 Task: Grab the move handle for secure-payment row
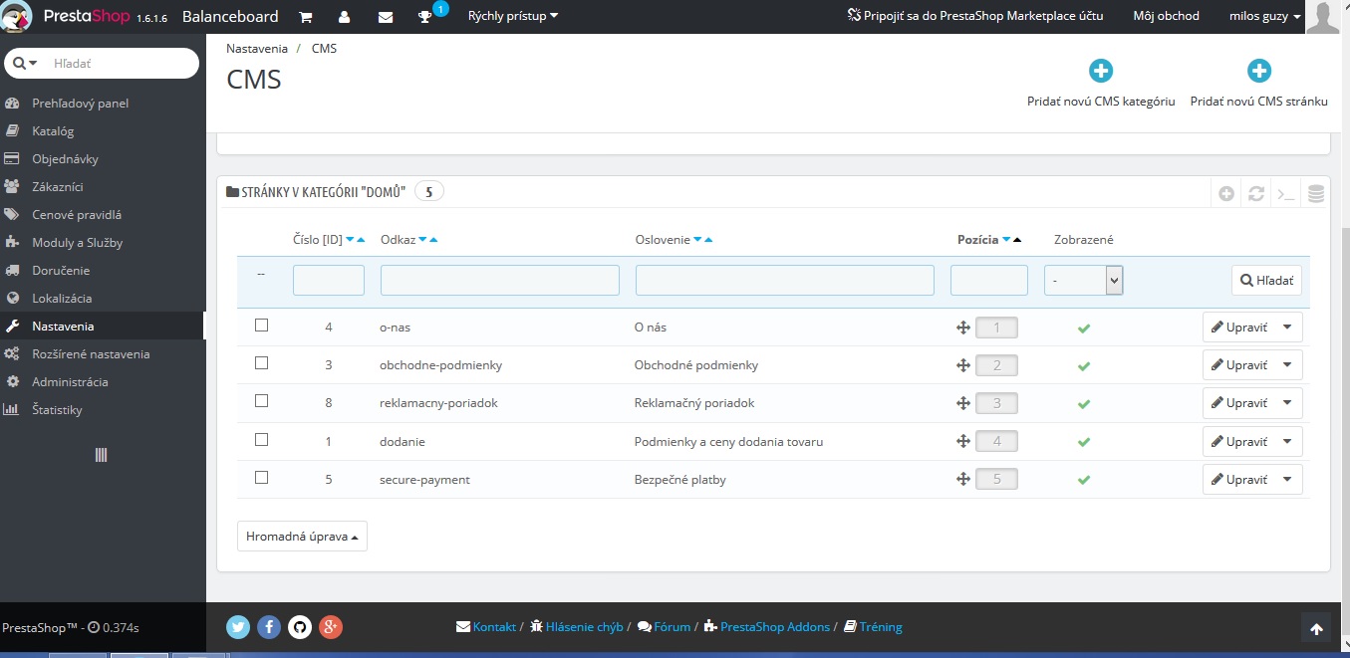tap(963, 479)
